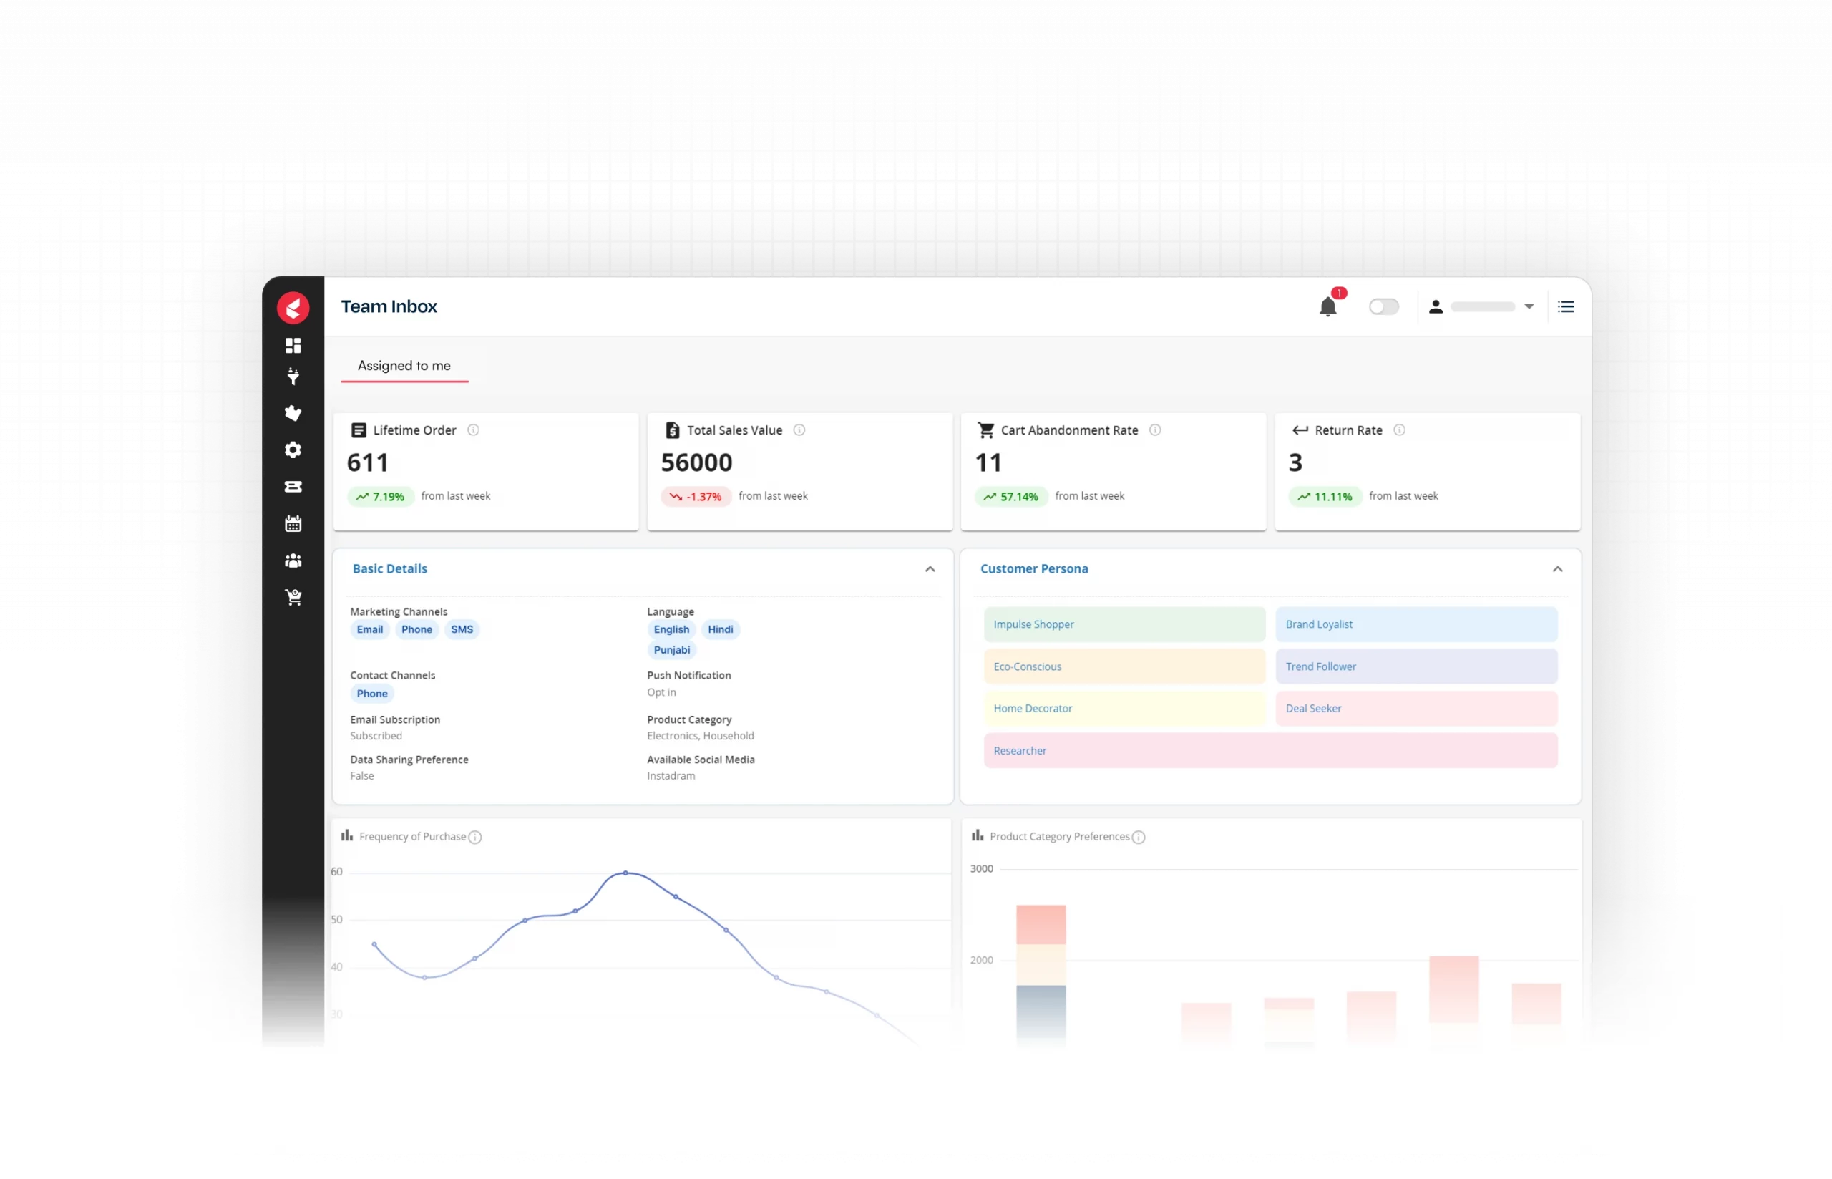
Task: Collapse the Basic Details panel
Action: tap(930, 569)
